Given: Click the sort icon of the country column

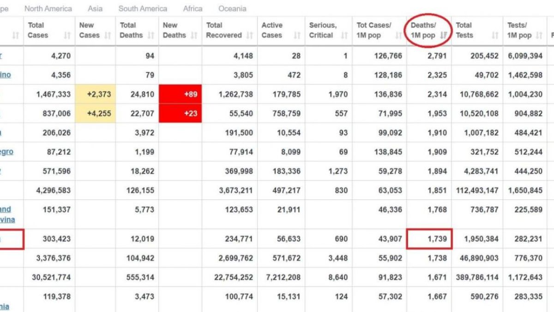Looking at the screenshot, I should pyautogui.click(x=16, y=35).
